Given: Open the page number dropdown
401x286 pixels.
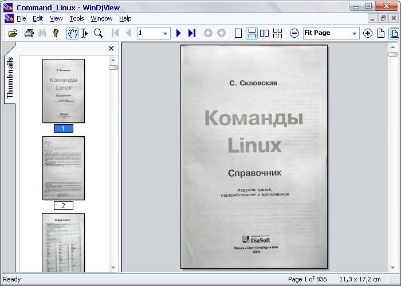Looking at the screenshot, I should tap(165, 33).
